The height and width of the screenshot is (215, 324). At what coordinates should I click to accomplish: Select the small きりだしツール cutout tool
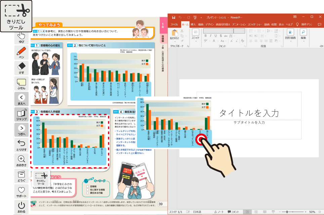[41, 179]
